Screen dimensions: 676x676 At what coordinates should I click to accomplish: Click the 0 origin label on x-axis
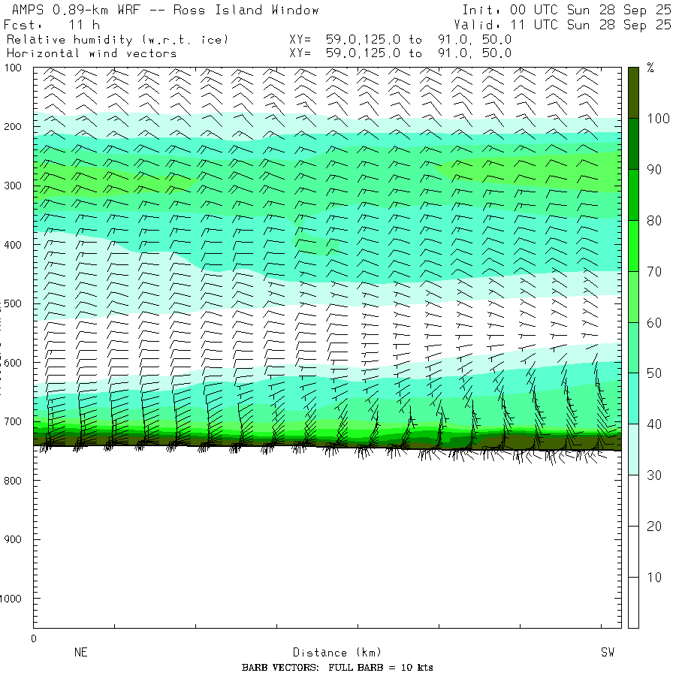click(33, 638)
